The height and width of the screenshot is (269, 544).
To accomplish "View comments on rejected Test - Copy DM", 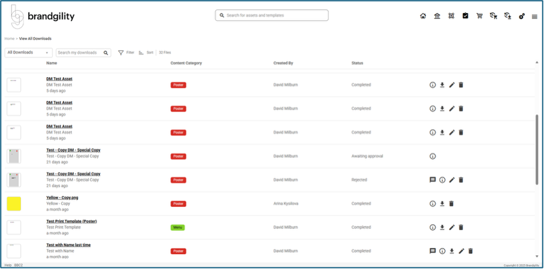I will coord(433,180).
